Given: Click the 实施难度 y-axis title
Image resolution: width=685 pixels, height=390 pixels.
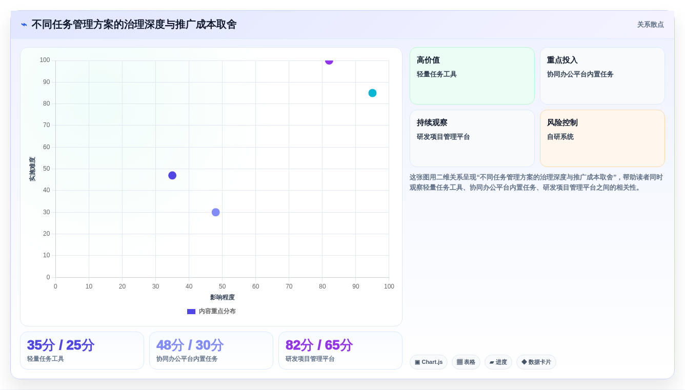Looking at the screenshot, I should pyautogui.click(x=32, y=169).
